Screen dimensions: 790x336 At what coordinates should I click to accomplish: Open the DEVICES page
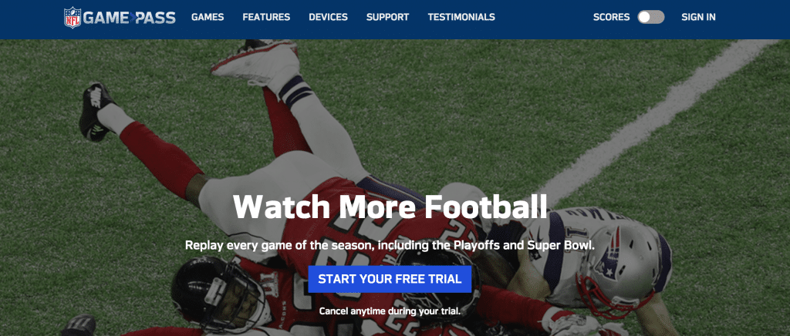pyautogui.click(x=328, y=17)
